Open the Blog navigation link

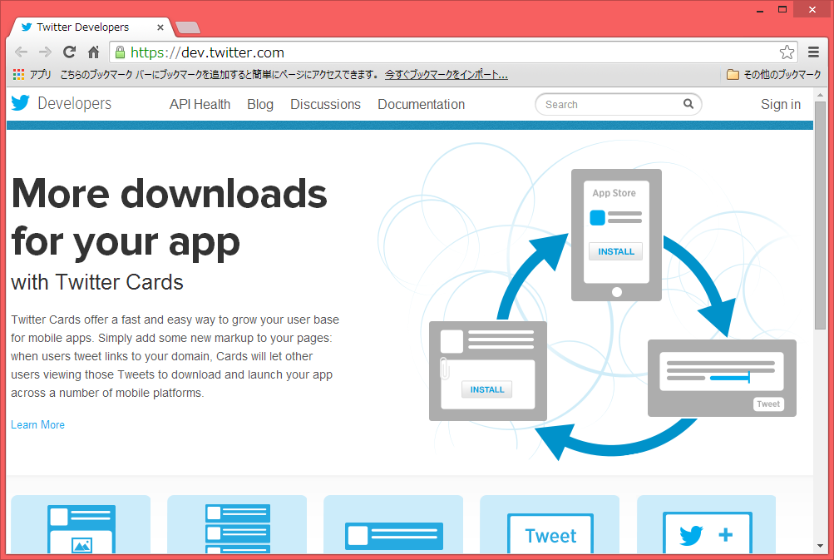(x=260, y=104)
